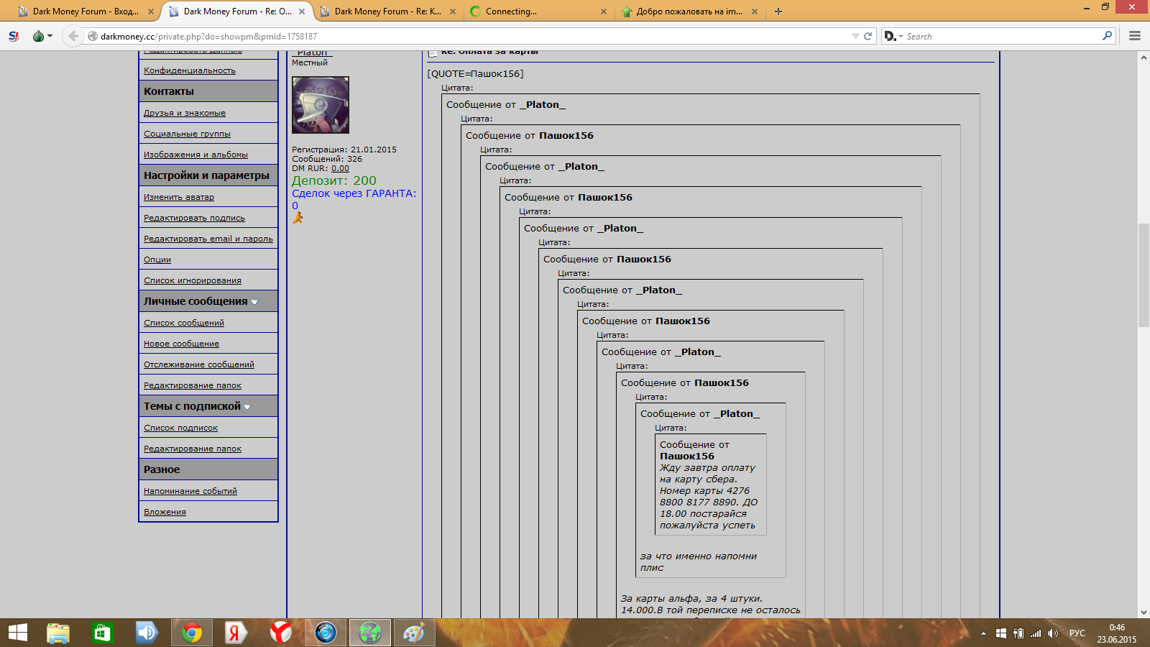
Task: Close the Добро пожаловать tab
Action: pos(754,12)
